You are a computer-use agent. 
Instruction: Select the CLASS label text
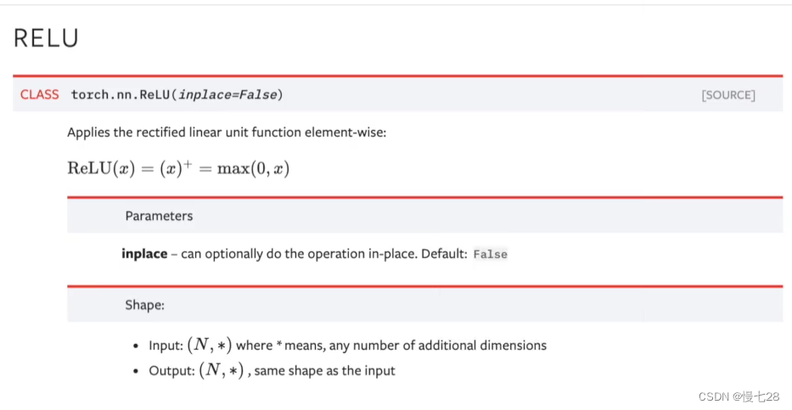(x=39, y=94)
